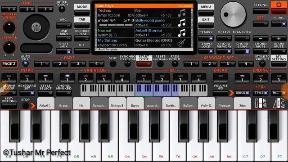Open My Setting Keyboard Set Library
This screenshot has height=162, width=288.
116,43
